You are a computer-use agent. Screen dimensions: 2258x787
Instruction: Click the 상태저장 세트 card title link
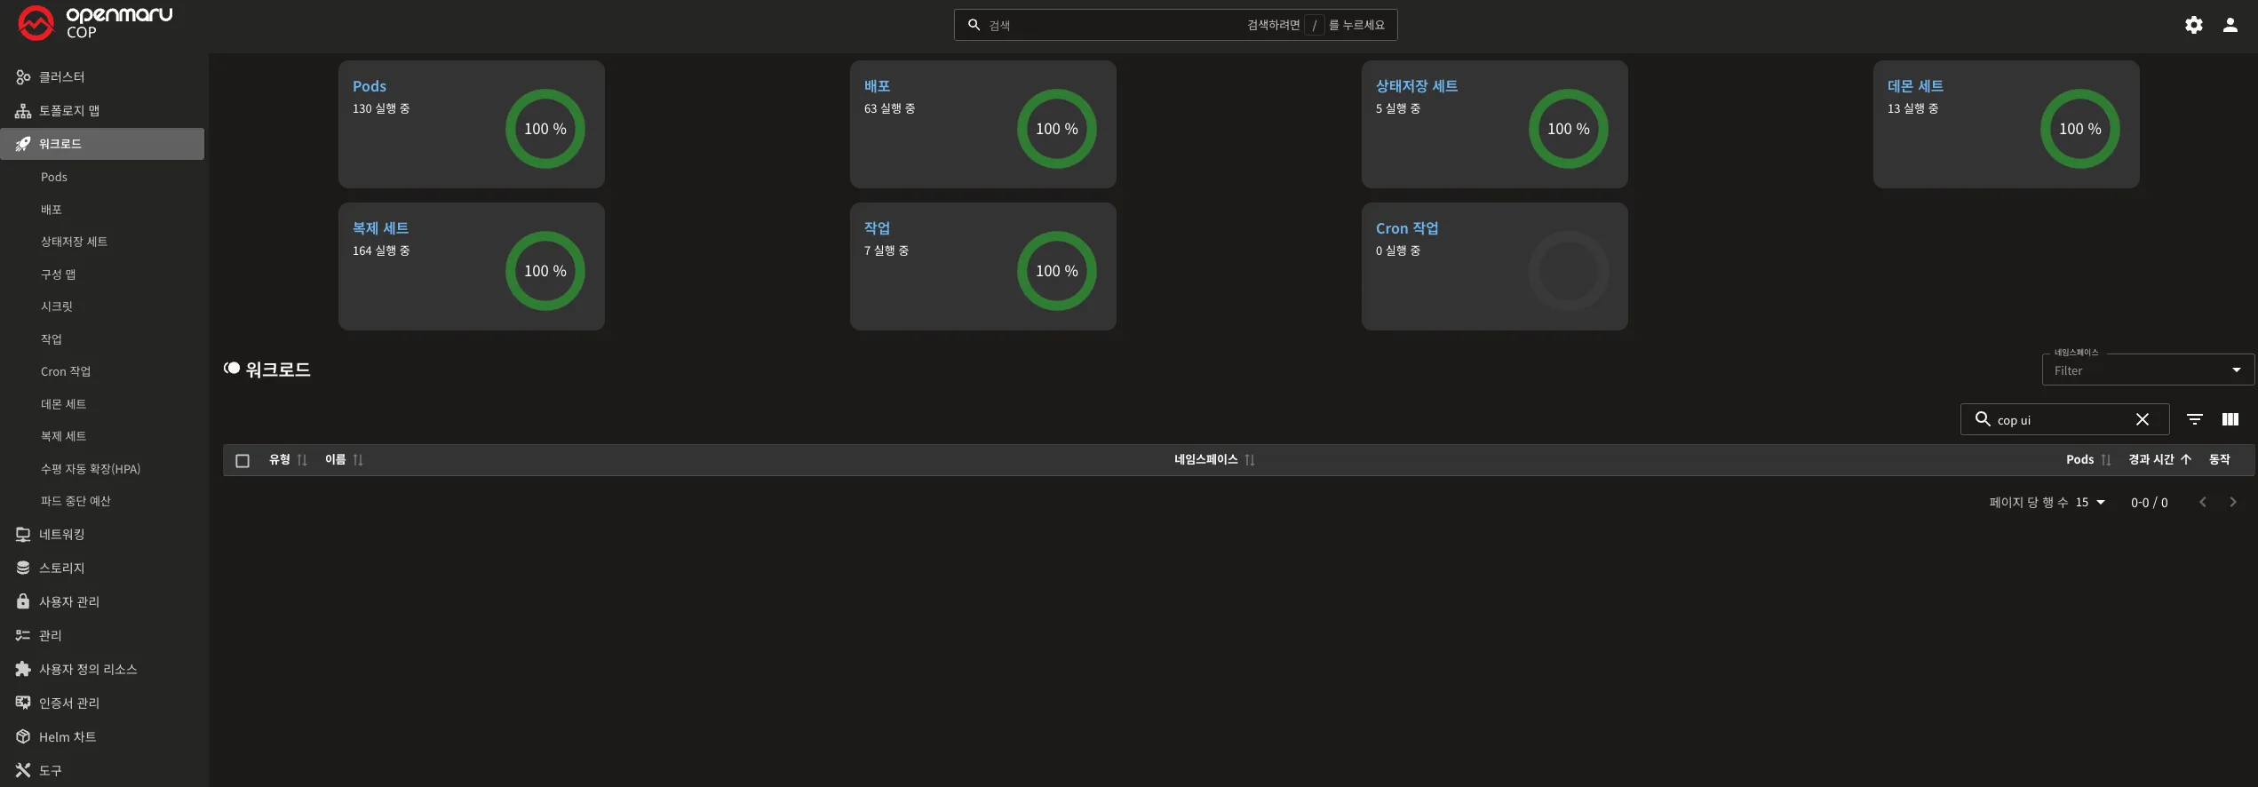[1417, 86]
